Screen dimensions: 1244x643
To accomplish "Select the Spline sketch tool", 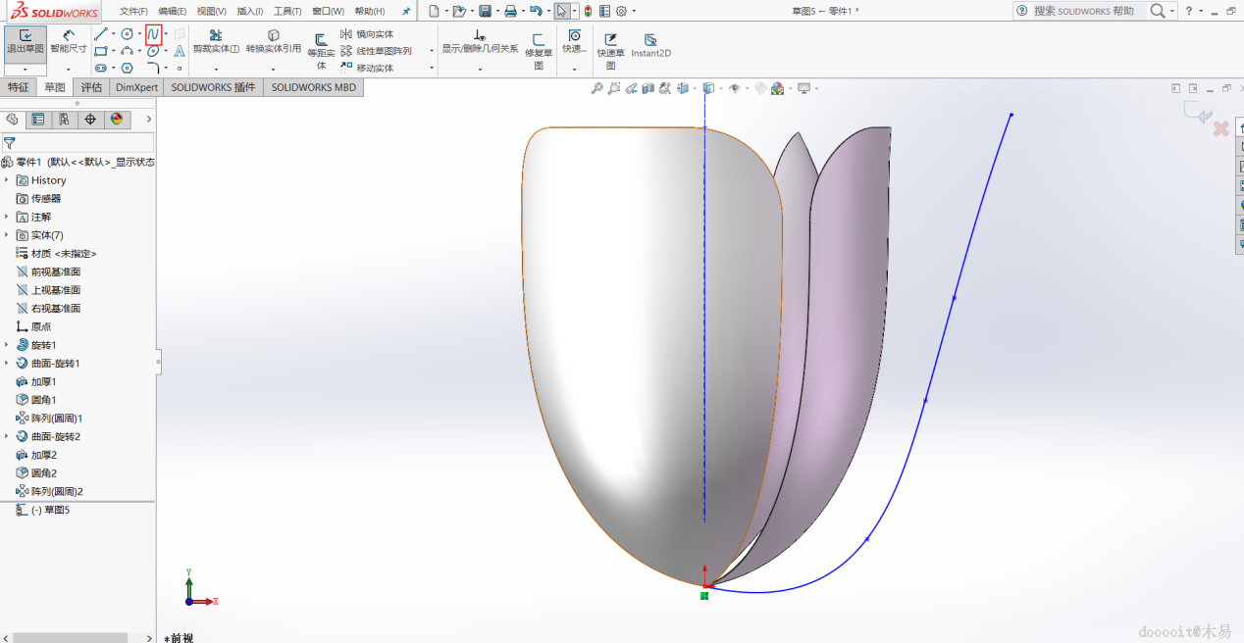I will [153, 34].
